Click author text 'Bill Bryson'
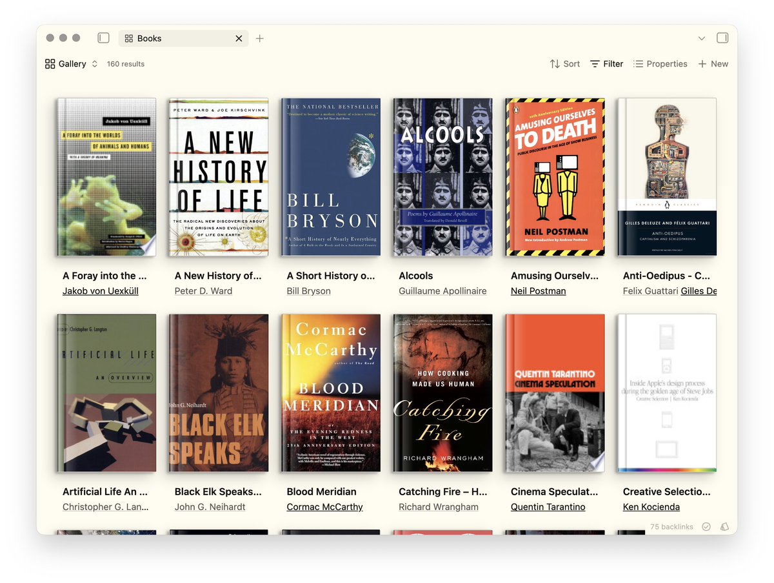Viewport: 774px width, 583px height. [309, 291]
